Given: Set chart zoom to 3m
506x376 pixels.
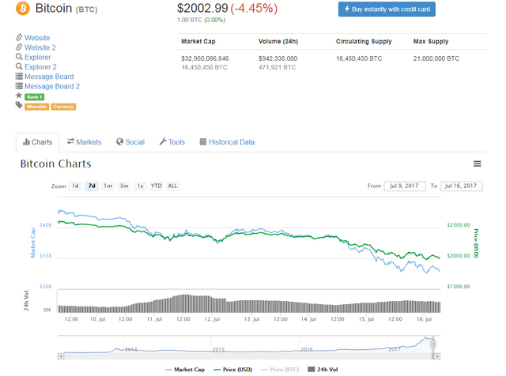Looking at the screenshot, I should [124, 186].
